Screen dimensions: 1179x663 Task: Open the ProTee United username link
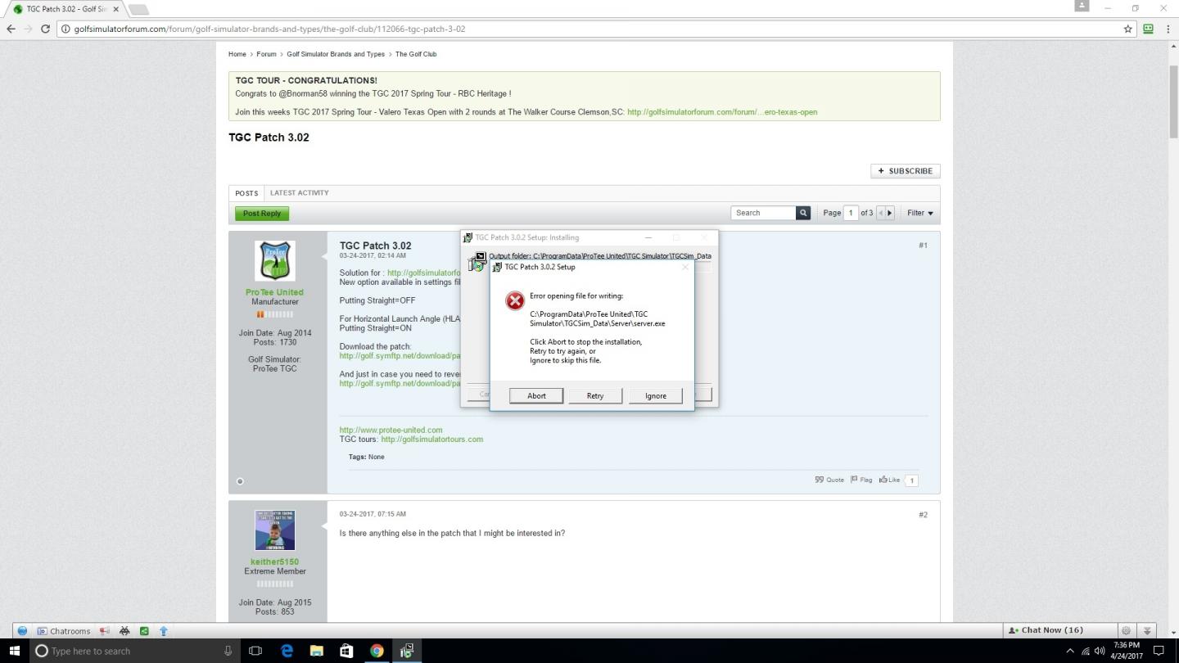[274, 292]
